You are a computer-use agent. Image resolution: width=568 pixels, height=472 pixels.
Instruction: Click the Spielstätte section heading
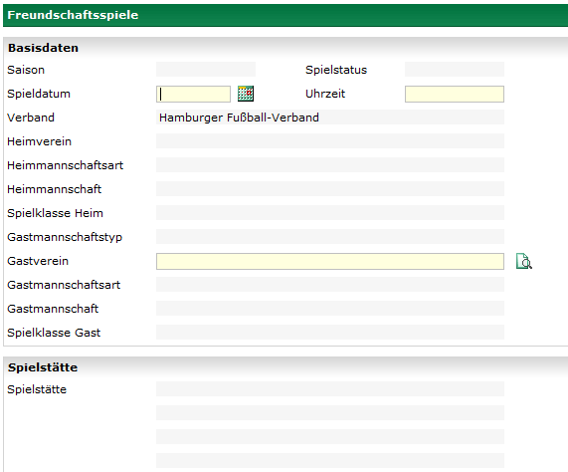click(x=43, y=367)
